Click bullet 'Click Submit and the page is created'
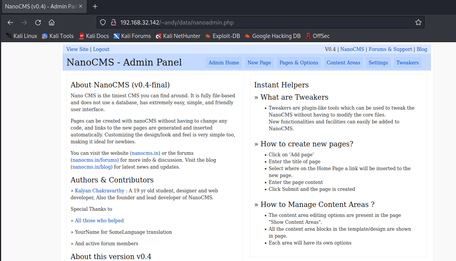The image size is (456, 261). pyautogui.click(x=312, y=189)
